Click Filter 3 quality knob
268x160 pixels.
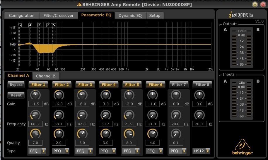pyautogui.click(x=82, y=134)
